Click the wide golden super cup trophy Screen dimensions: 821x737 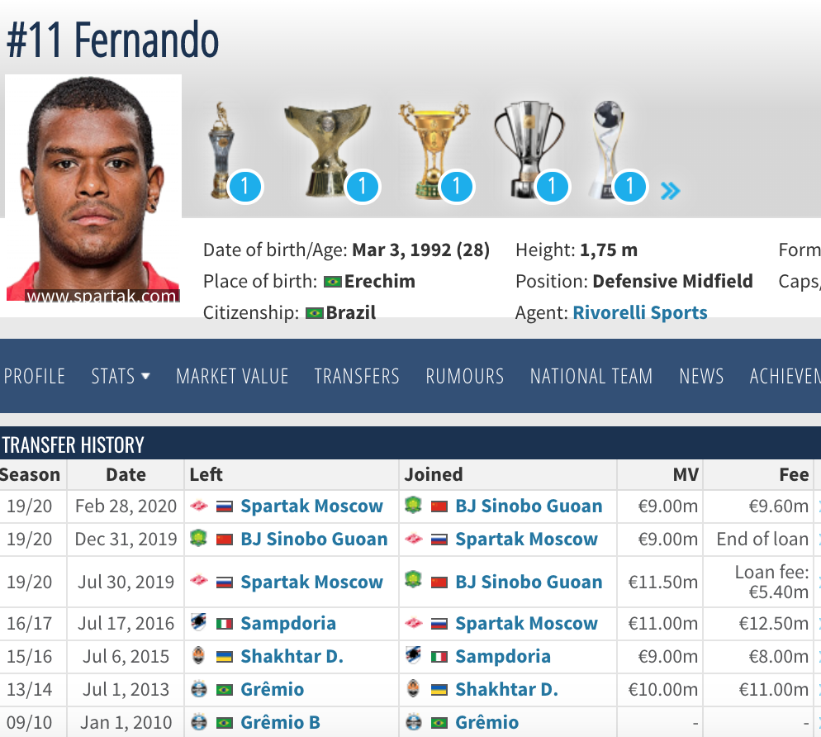click(x=327, y=150)
